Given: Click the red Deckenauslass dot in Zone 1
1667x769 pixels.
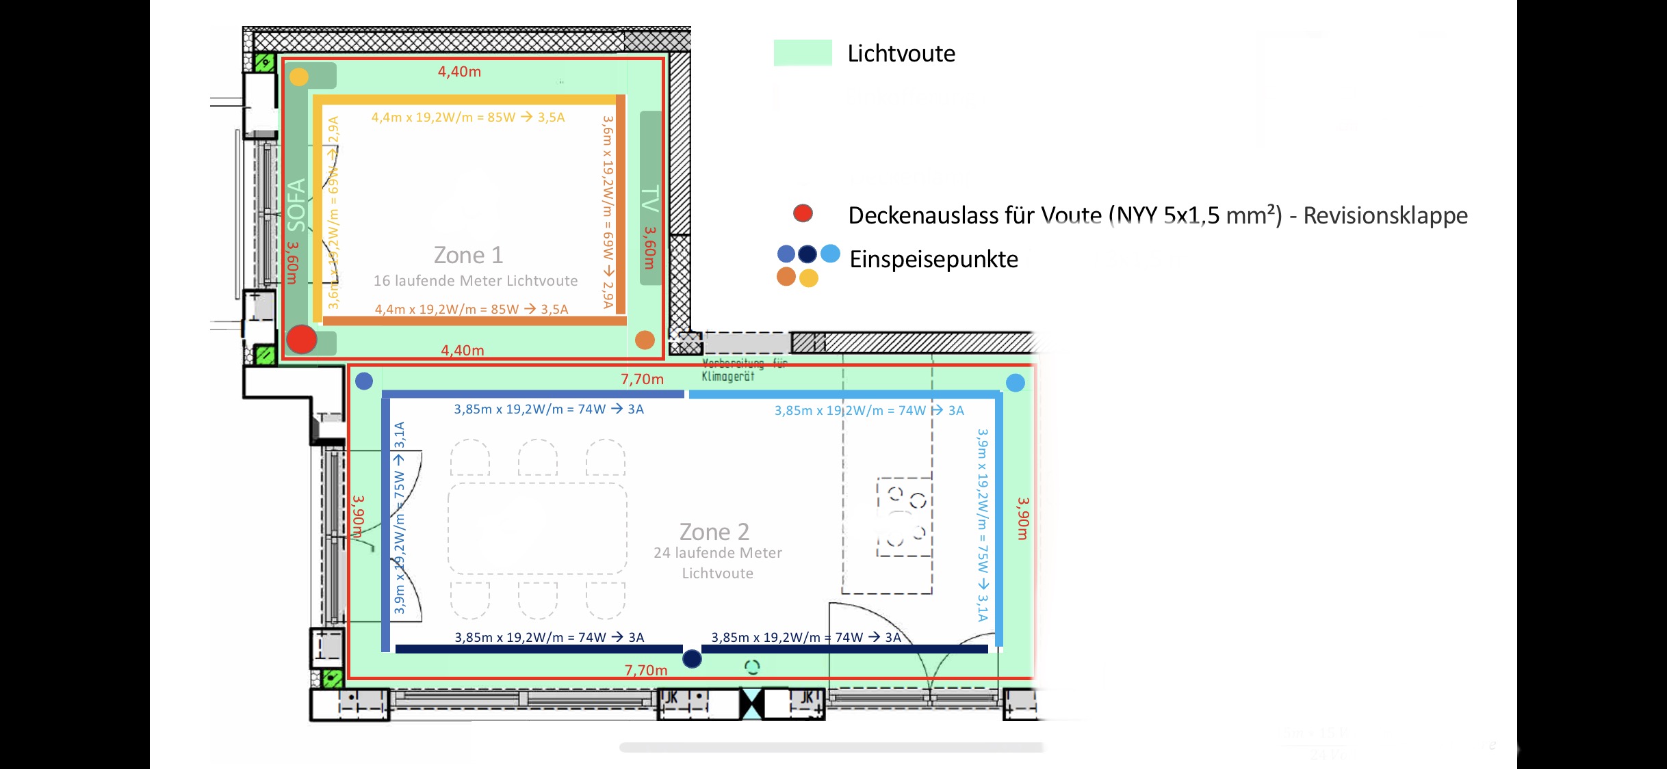Looking at the screenshot, I should (x=302, y=339).
